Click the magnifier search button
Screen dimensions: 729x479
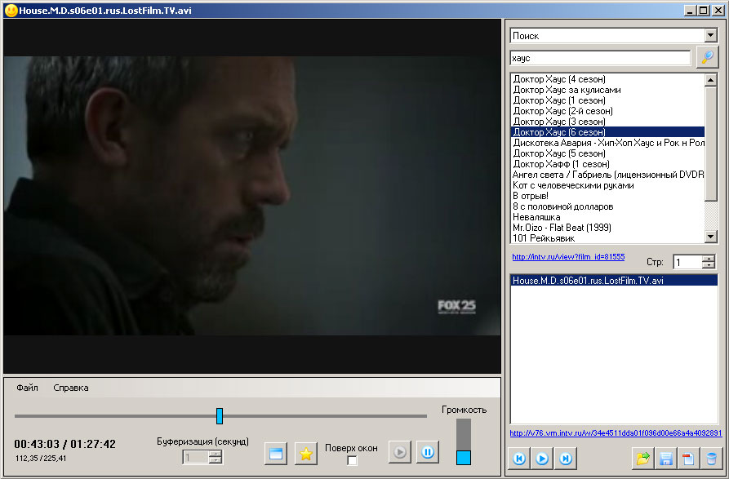click(x=707, y=58)
